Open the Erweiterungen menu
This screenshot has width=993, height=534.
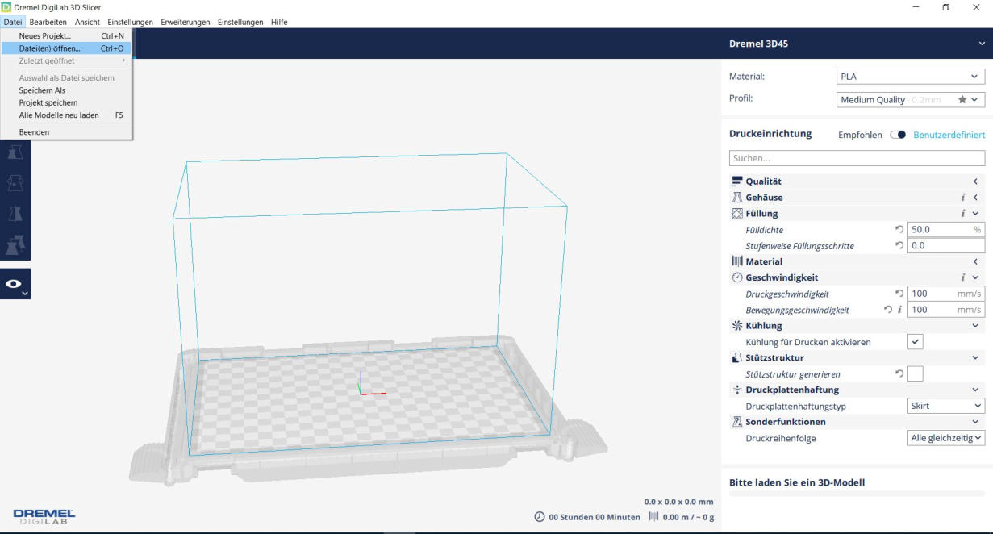click(186, 22)
